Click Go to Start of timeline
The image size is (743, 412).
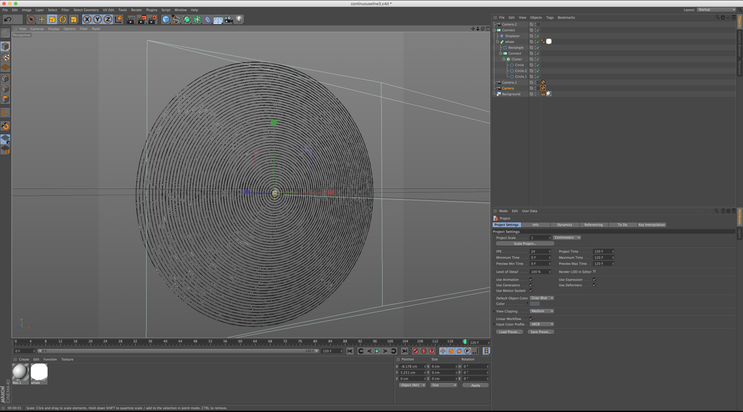(350, 351)
